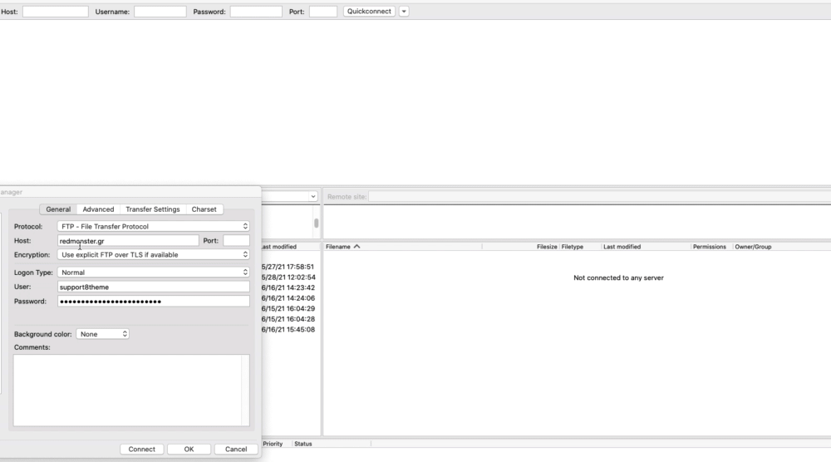Click the local tree scrollbar thumb
Image resolution: width=831 pixels, height=462 pixels.
pyautogui.click(x=317, y=223)
